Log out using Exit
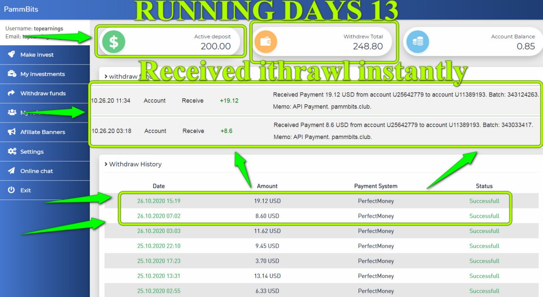Image resolution: width=543 pixels, height=297 pixels. (x=45, y=190)
